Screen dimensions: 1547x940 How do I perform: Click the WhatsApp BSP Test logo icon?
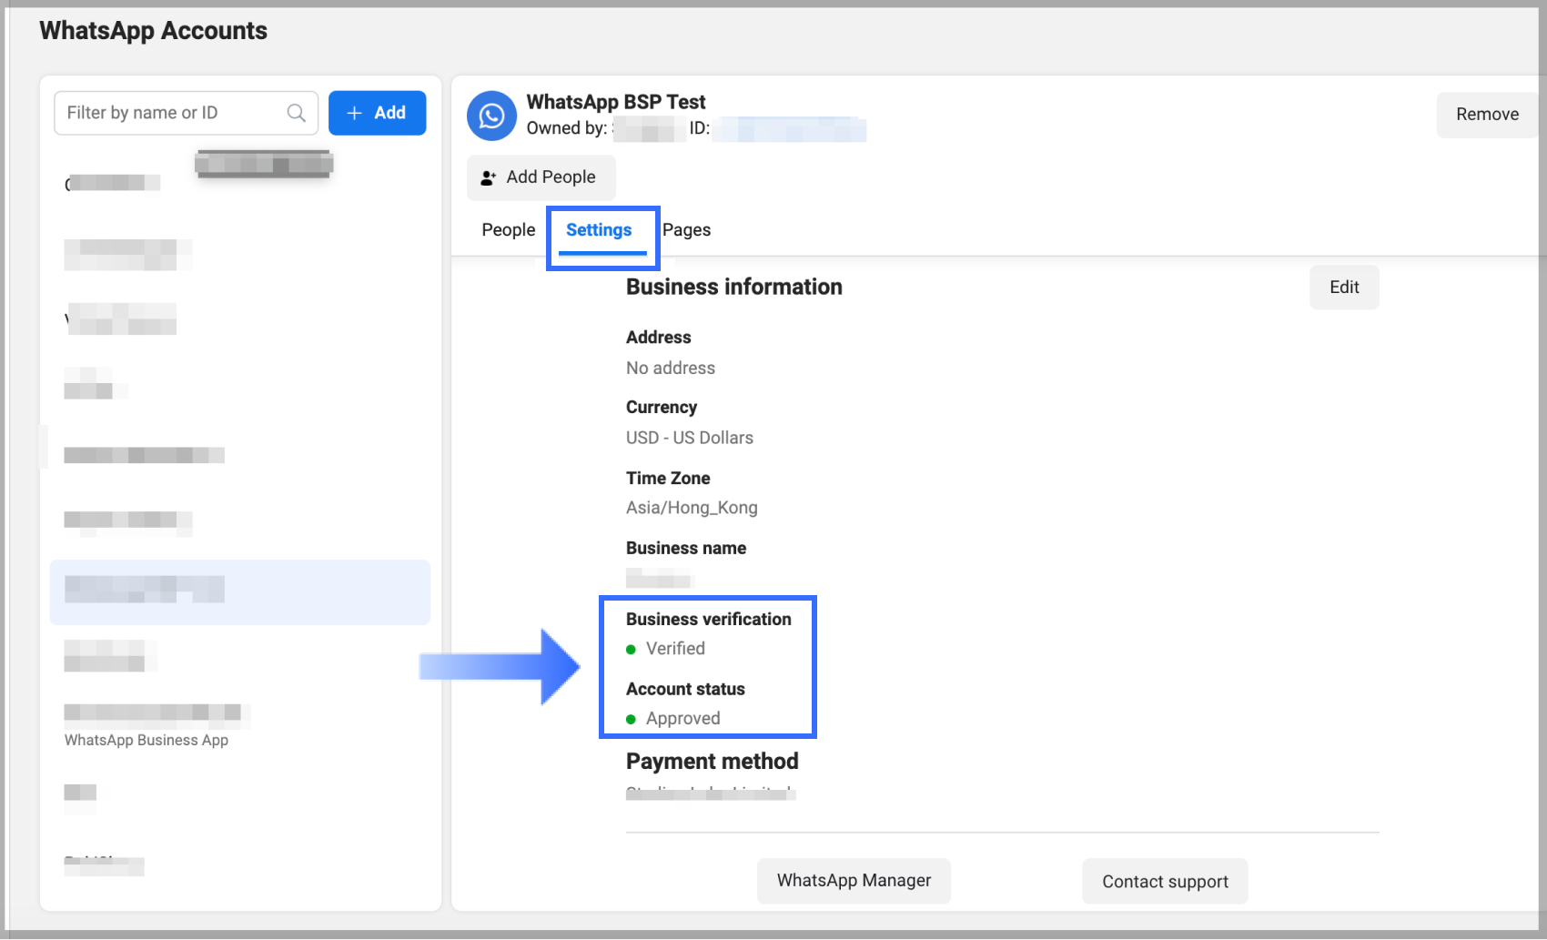491,116
